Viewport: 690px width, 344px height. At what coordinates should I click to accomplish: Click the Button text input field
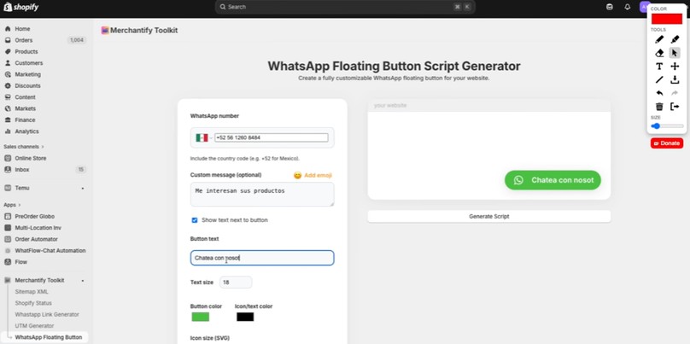[262, 259]
